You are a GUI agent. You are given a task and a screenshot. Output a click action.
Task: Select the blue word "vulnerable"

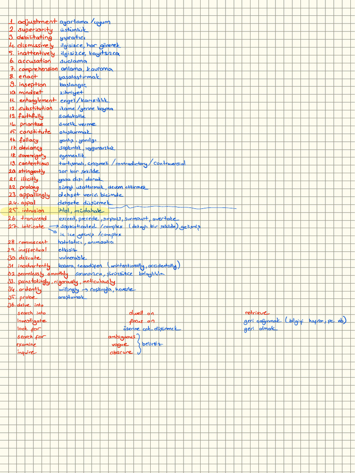pyautogui.click(x=73, y=258)
